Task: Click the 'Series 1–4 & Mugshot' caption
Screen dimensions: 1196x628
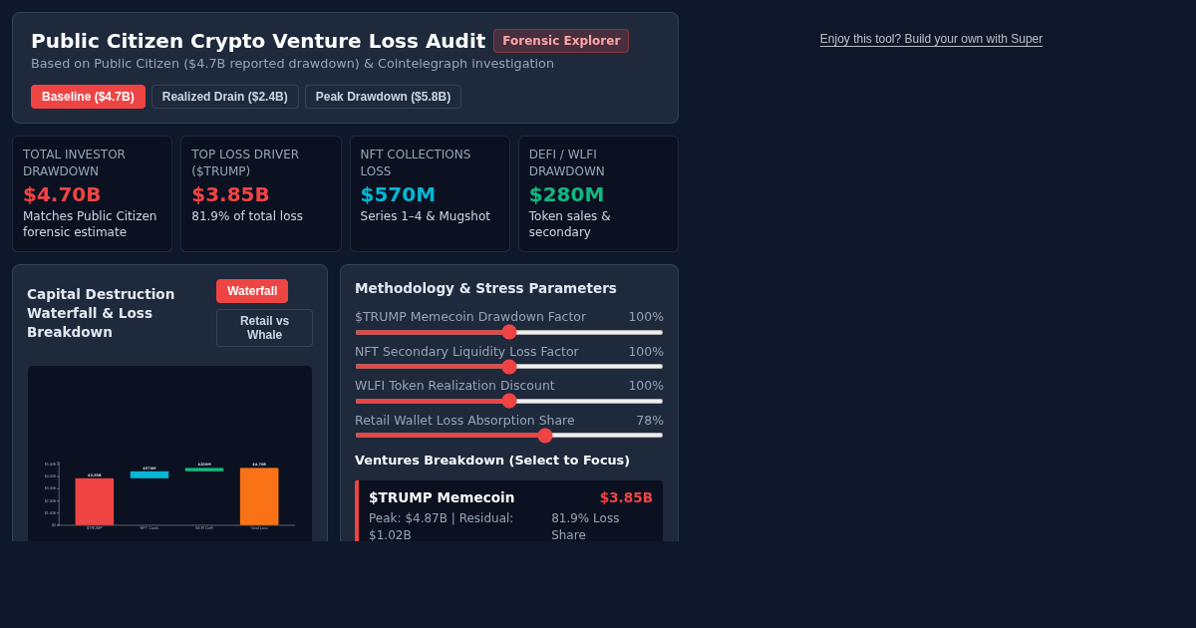Action: click(x=426, y=216)
